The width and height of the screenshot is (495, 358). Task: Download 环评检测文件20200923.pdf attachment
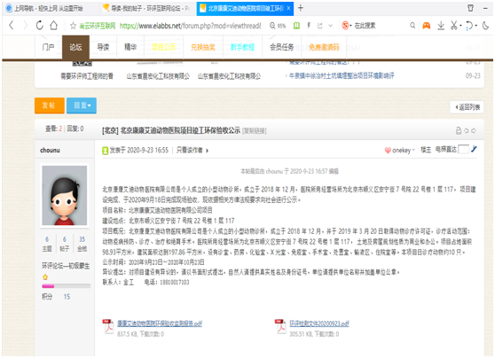pyautogui.click(x=319, y=323)
